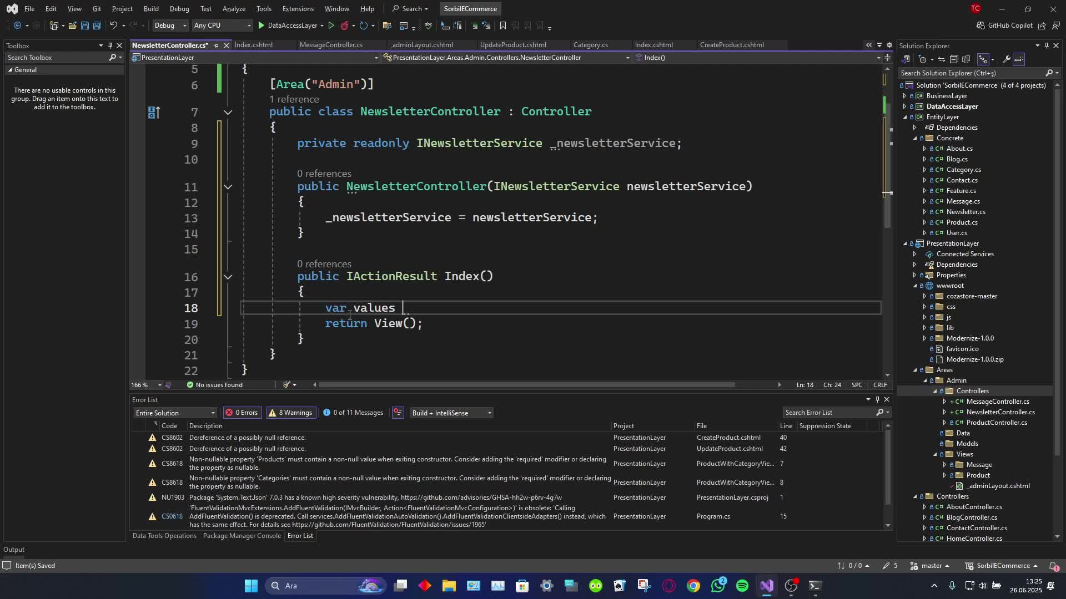Toggle the 0 Errors filter button

(x=242, y=413)
